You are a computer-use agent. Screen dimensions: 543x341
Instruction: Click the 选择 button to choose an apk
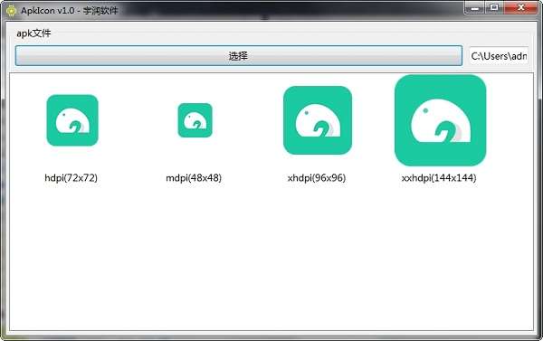click(x=239, y=56)
